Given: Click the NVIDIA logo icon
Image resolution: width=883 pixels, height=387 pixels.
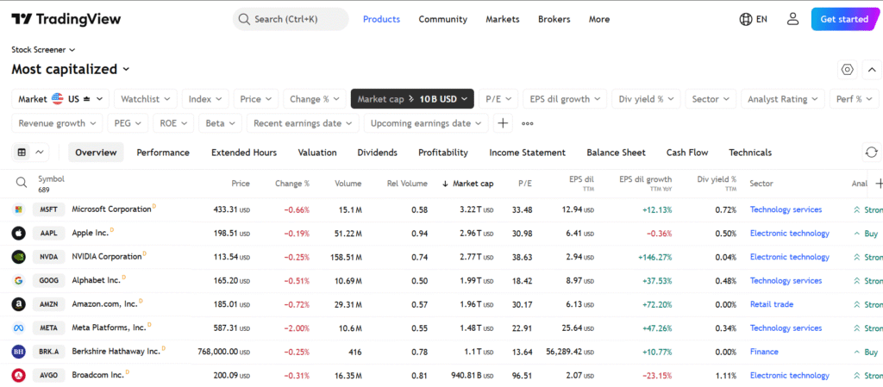Looking at the screenshot, I should tap(19, 257).
